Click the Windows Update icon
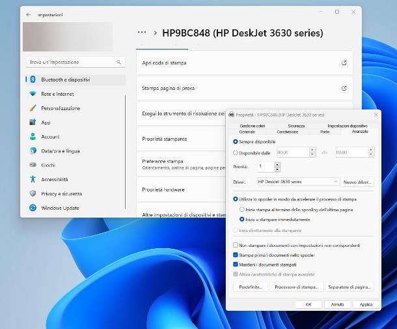The height and width of the screenshot is (329, 397). (x=33, y=208)
